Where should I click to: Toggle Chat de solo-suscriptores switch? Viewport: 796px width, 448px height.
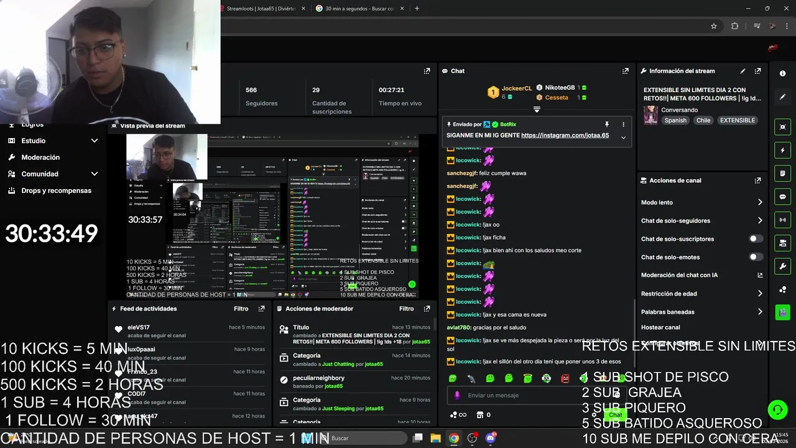click(756, 239)
